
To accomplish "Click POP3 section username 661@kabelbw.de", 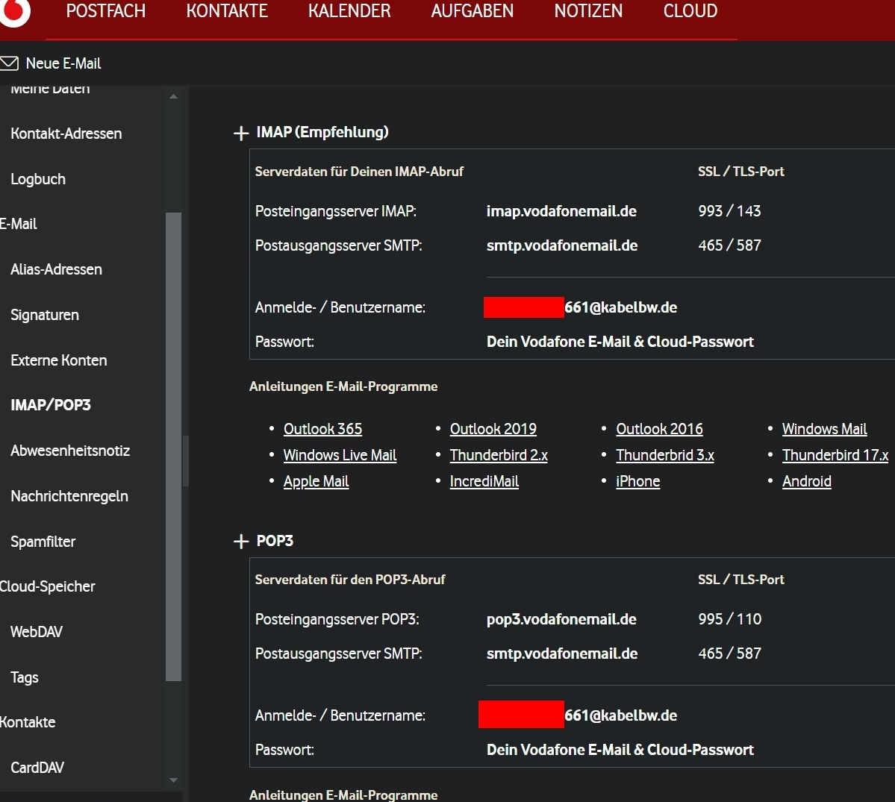I will pyautogui.click(x=620, y=715).
